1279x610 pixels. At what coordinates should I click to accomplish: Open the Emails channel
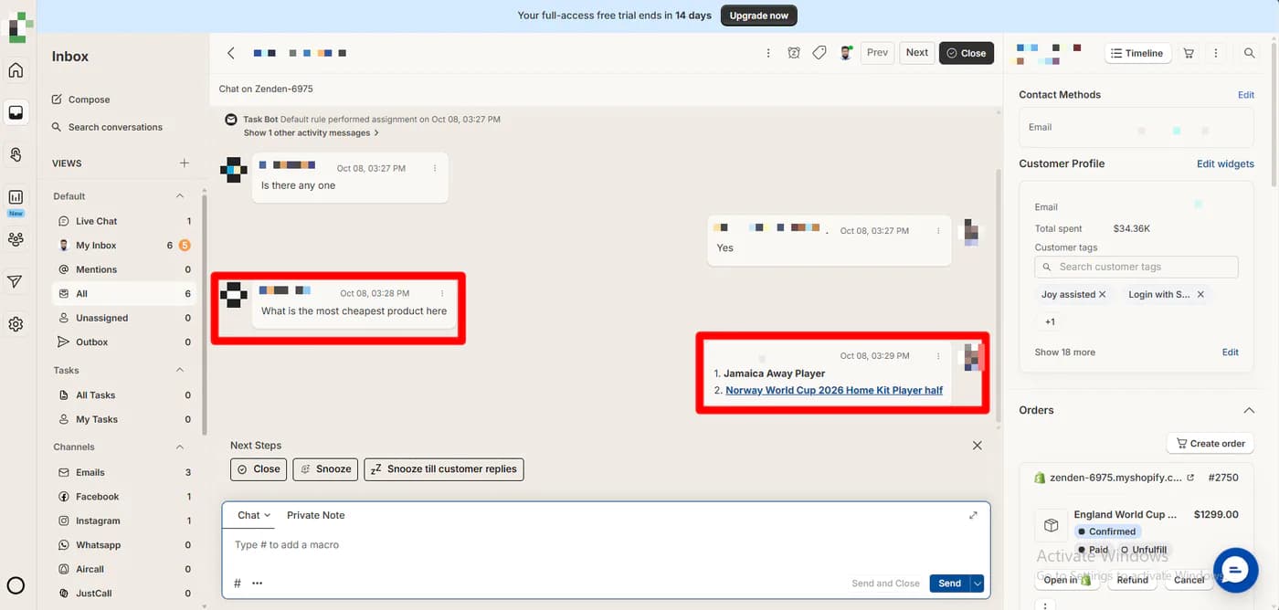pos(124,473)
